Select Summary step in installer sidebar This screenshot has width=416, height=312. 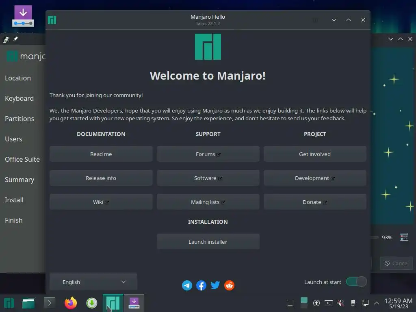[x=19, y=180]
